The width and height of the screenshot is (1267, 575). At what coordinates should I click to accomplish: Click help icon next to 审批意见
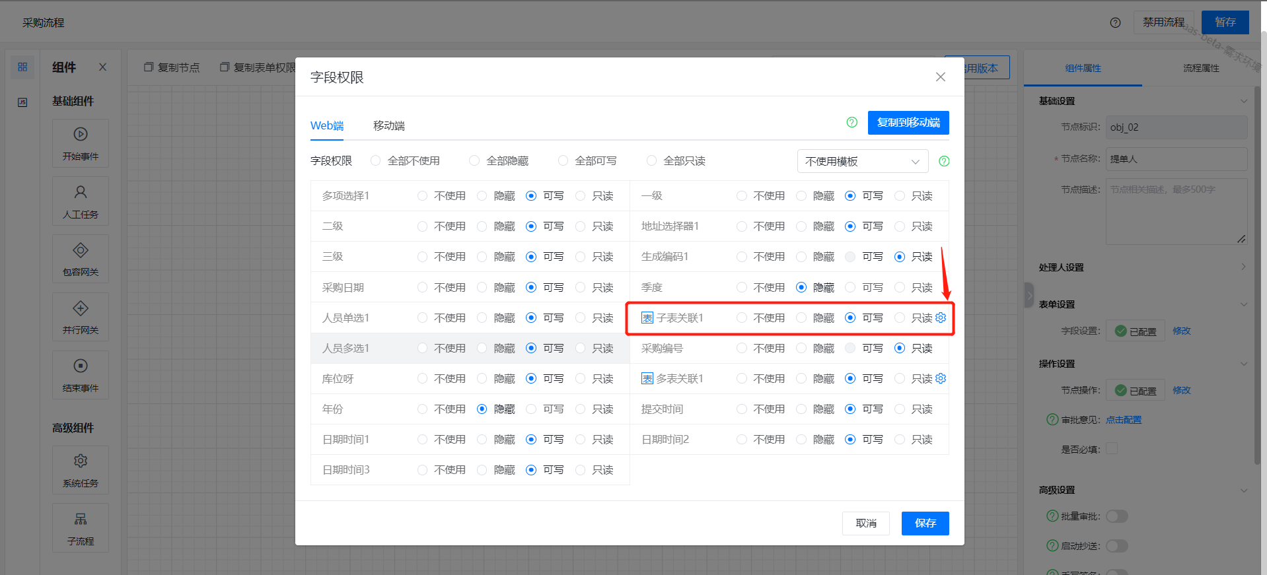[x=1052, y=419]
